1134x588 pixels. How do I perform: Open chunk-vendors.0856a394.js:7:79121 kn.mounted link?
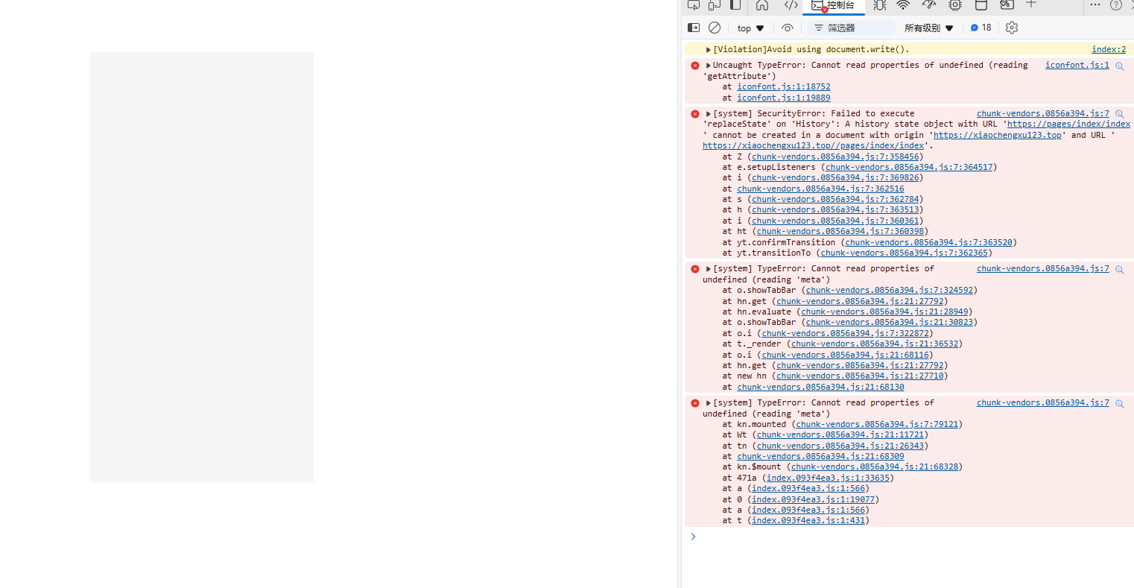tap(877, 424)
